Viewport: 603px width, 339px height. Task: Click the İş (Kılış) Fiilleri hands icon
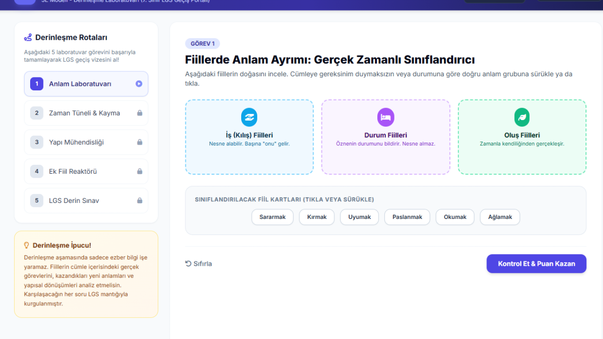[249, 117]
